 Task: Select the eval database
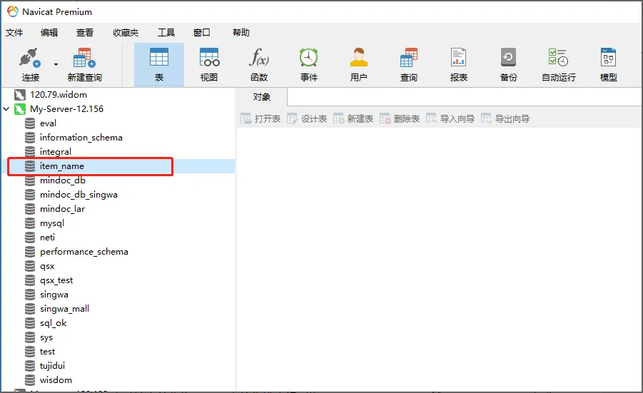[x=48, y=123]
